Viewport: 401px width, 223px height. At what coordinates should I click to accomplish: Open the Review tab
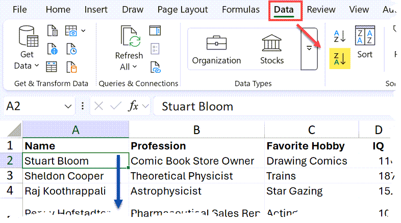[321, 10]
